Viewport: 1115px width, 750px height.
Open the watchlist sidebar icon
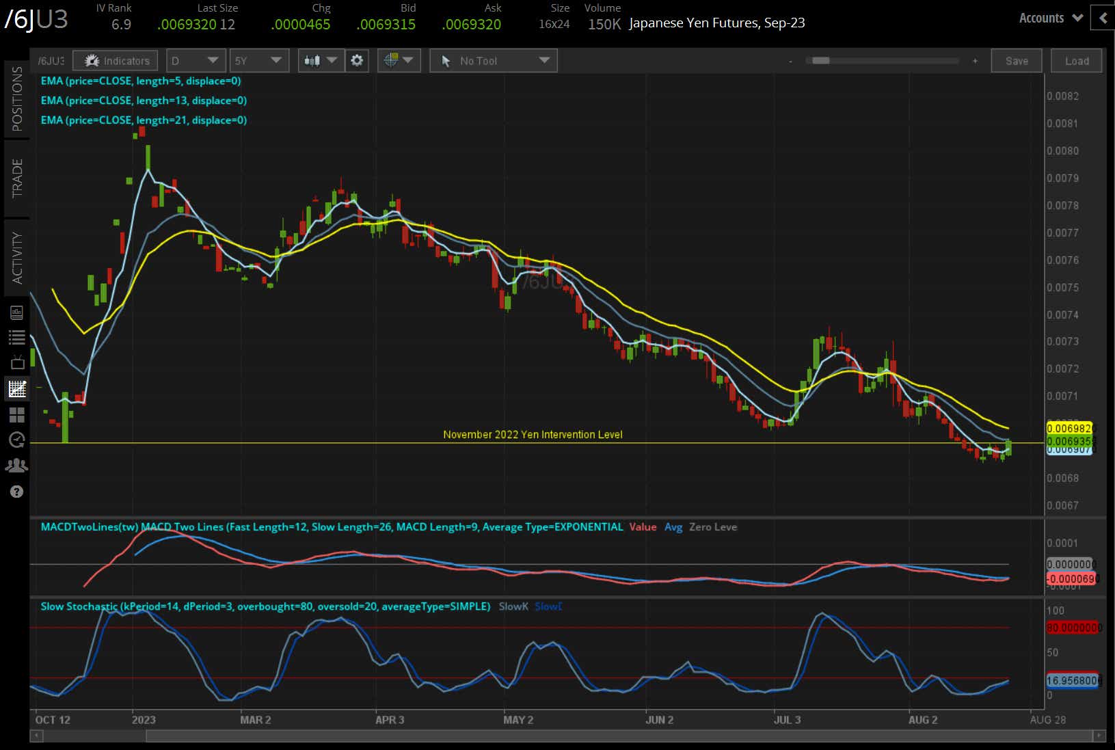(x=18, y=336)
